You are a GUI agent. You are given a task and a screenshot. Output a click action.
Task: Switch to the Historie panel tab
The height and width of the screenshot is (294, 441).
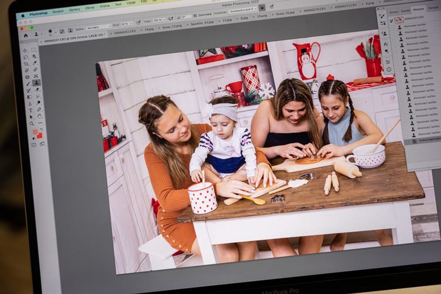(419, 9)
